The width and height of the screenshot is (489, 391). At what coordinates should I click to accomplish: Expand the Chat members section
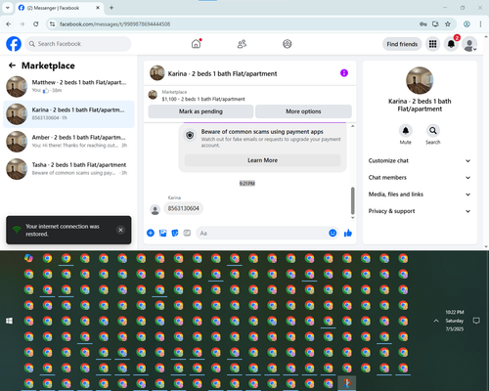click(420, 178)
